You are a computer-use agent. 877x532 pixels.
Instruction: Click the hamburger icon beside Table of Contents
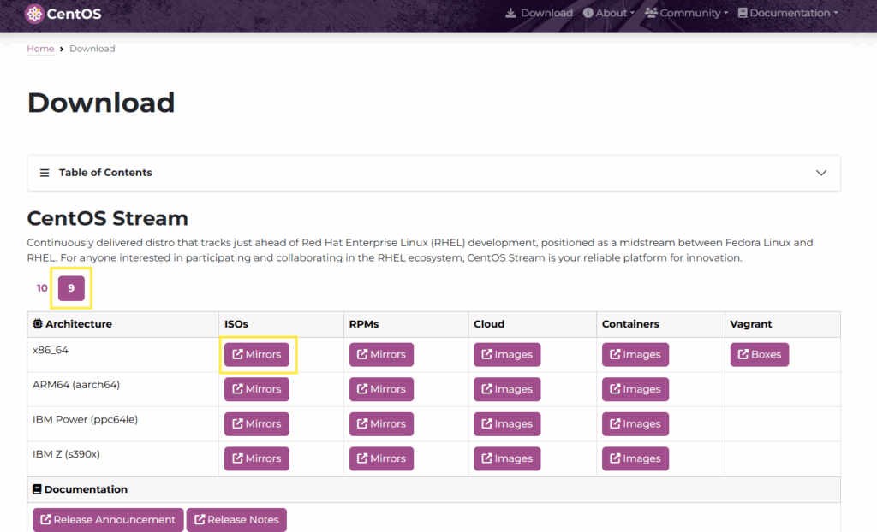(45, 173)
